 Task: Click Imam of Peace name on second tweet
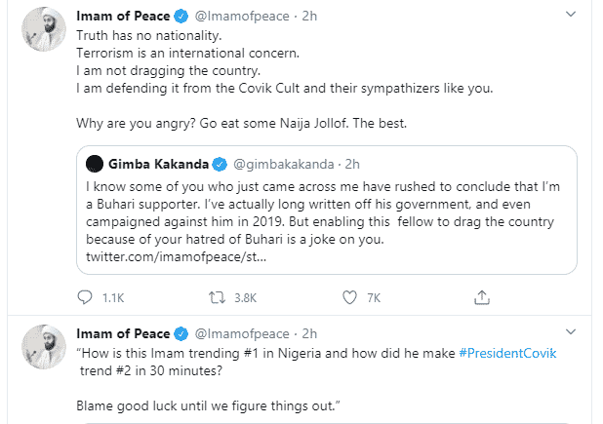[123, 333]
